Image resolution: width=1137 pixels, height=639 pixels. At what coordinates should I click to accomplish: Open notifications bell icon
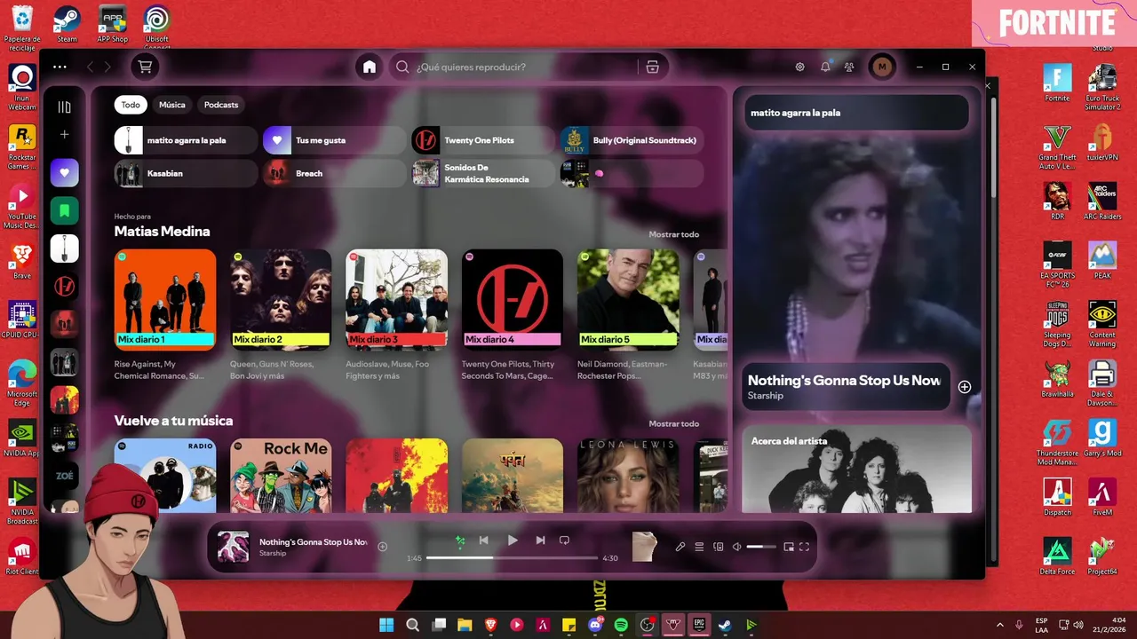tap(825, 67)
